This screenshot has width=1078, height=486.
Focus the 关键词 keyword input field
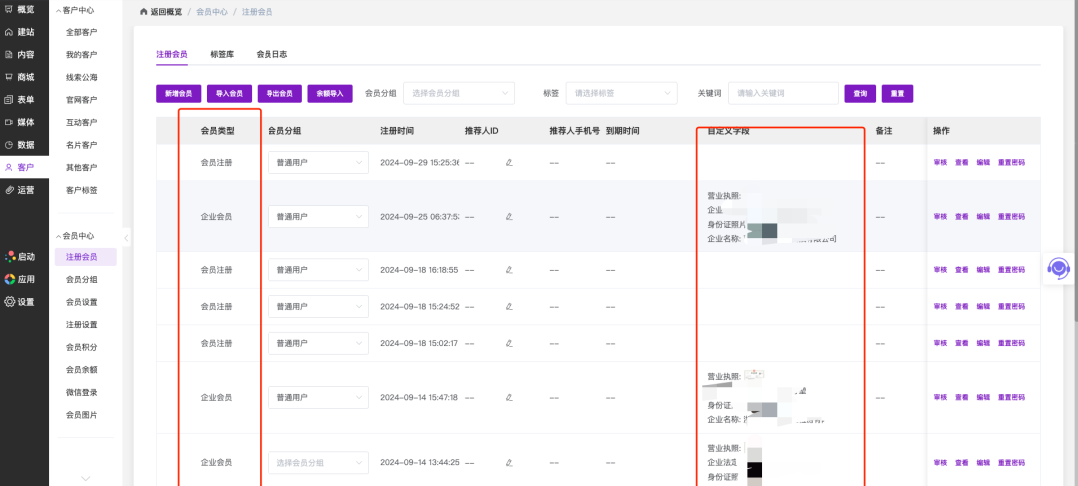783,93
